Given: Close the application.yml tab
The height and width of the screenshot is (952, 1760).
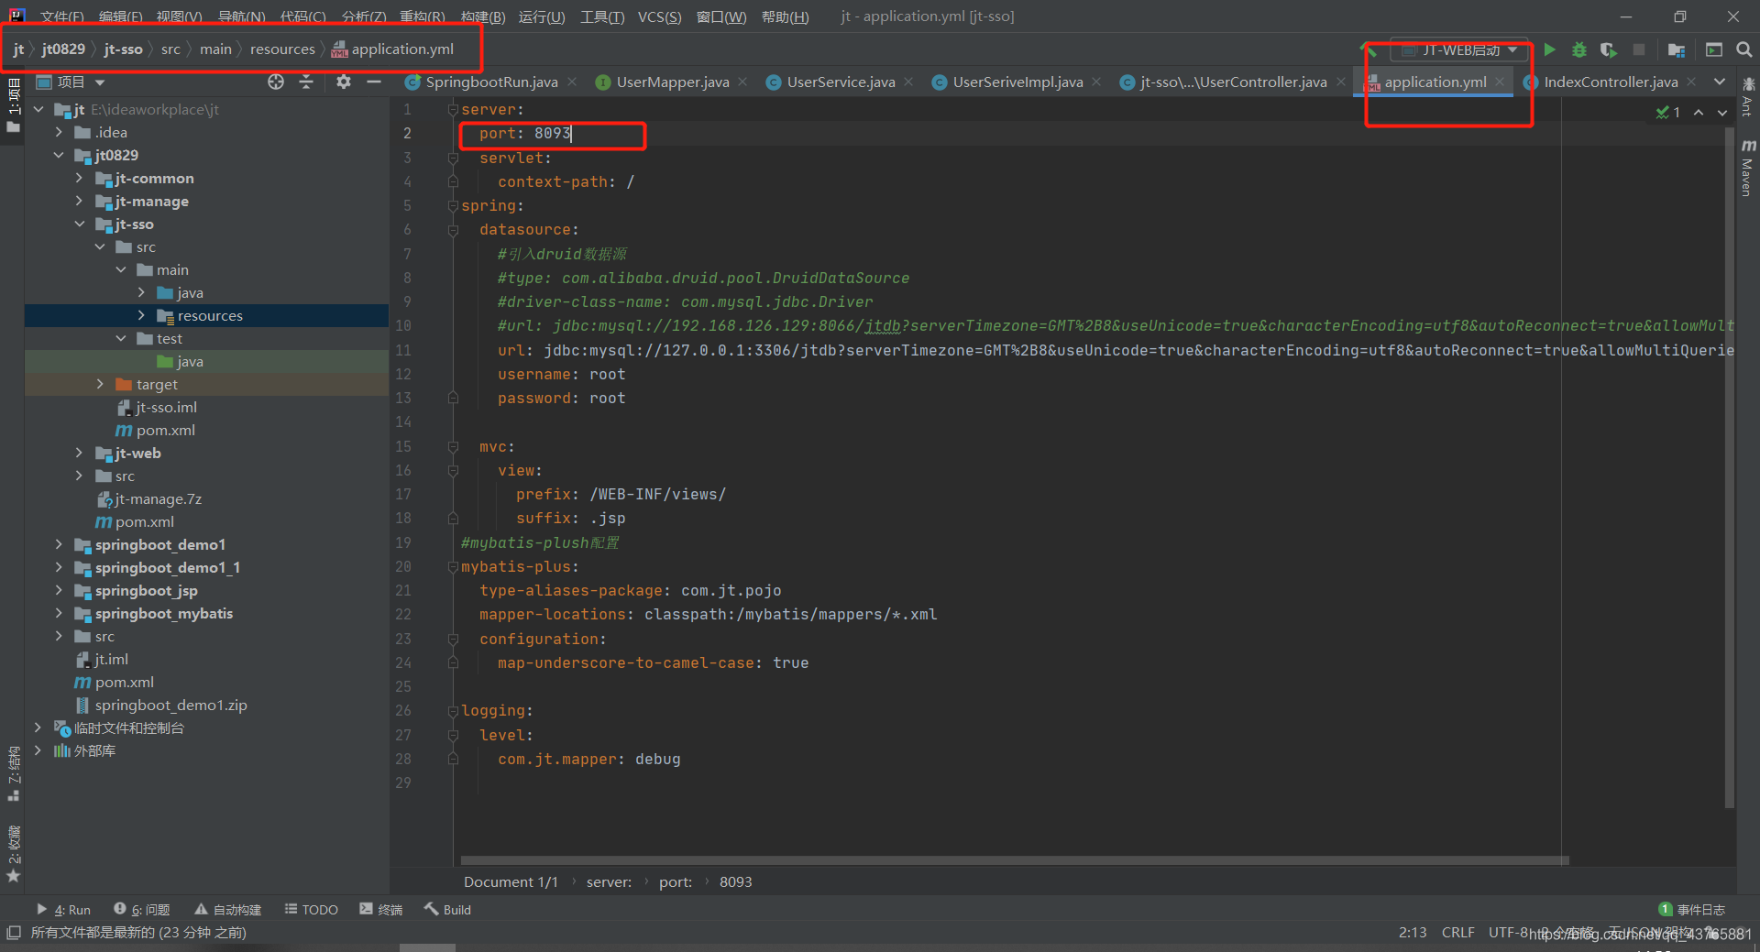Looking at the screenshot, I should (1500, 82).
